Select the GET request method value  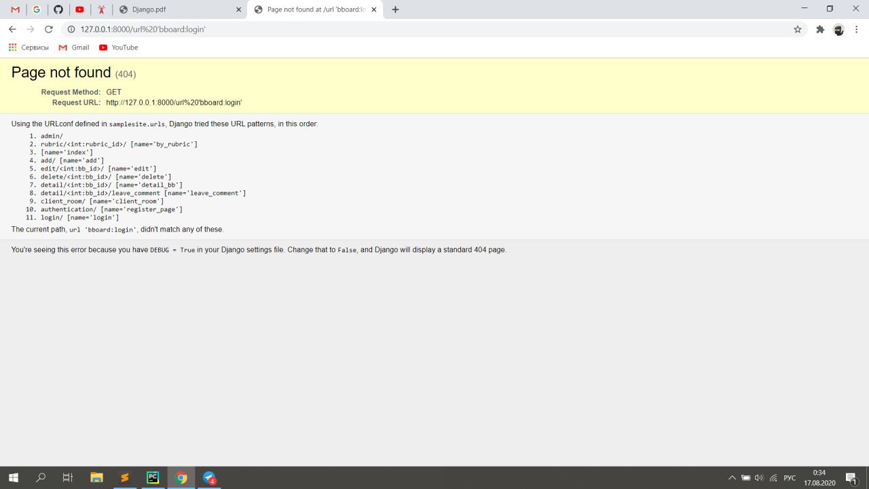tap(113, 92)
